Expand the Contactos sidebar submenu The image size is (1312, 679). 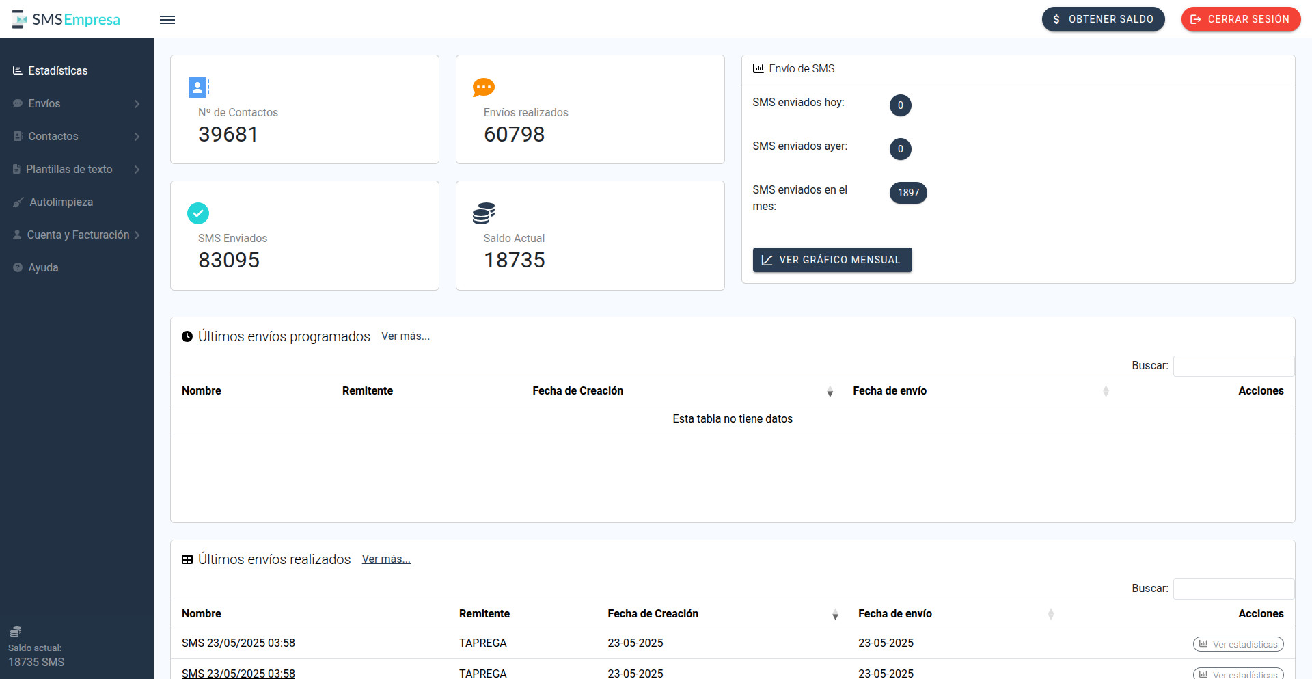tap(77, 137)
